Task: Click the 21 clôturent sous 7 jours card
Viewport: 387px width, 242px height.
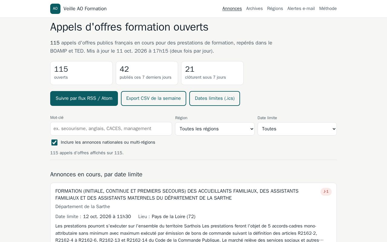Action: (212, 73)
